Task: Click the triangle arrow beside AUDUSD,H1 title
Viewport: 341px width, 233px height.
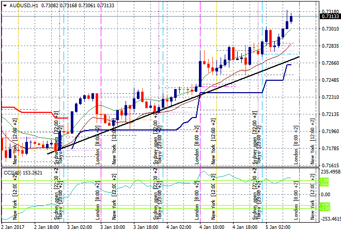Action: click(5, 5)
